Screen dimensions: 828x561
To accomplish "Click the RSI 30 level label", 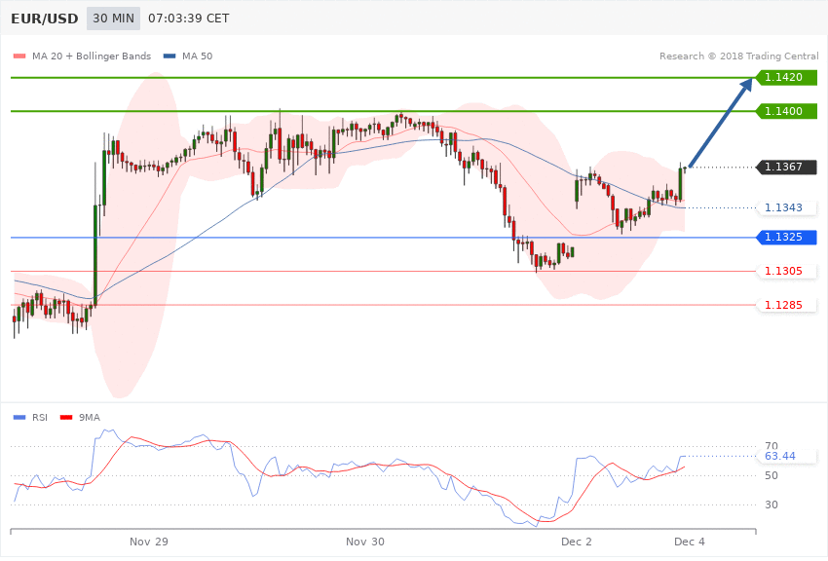I will click(x=772, y=505).
